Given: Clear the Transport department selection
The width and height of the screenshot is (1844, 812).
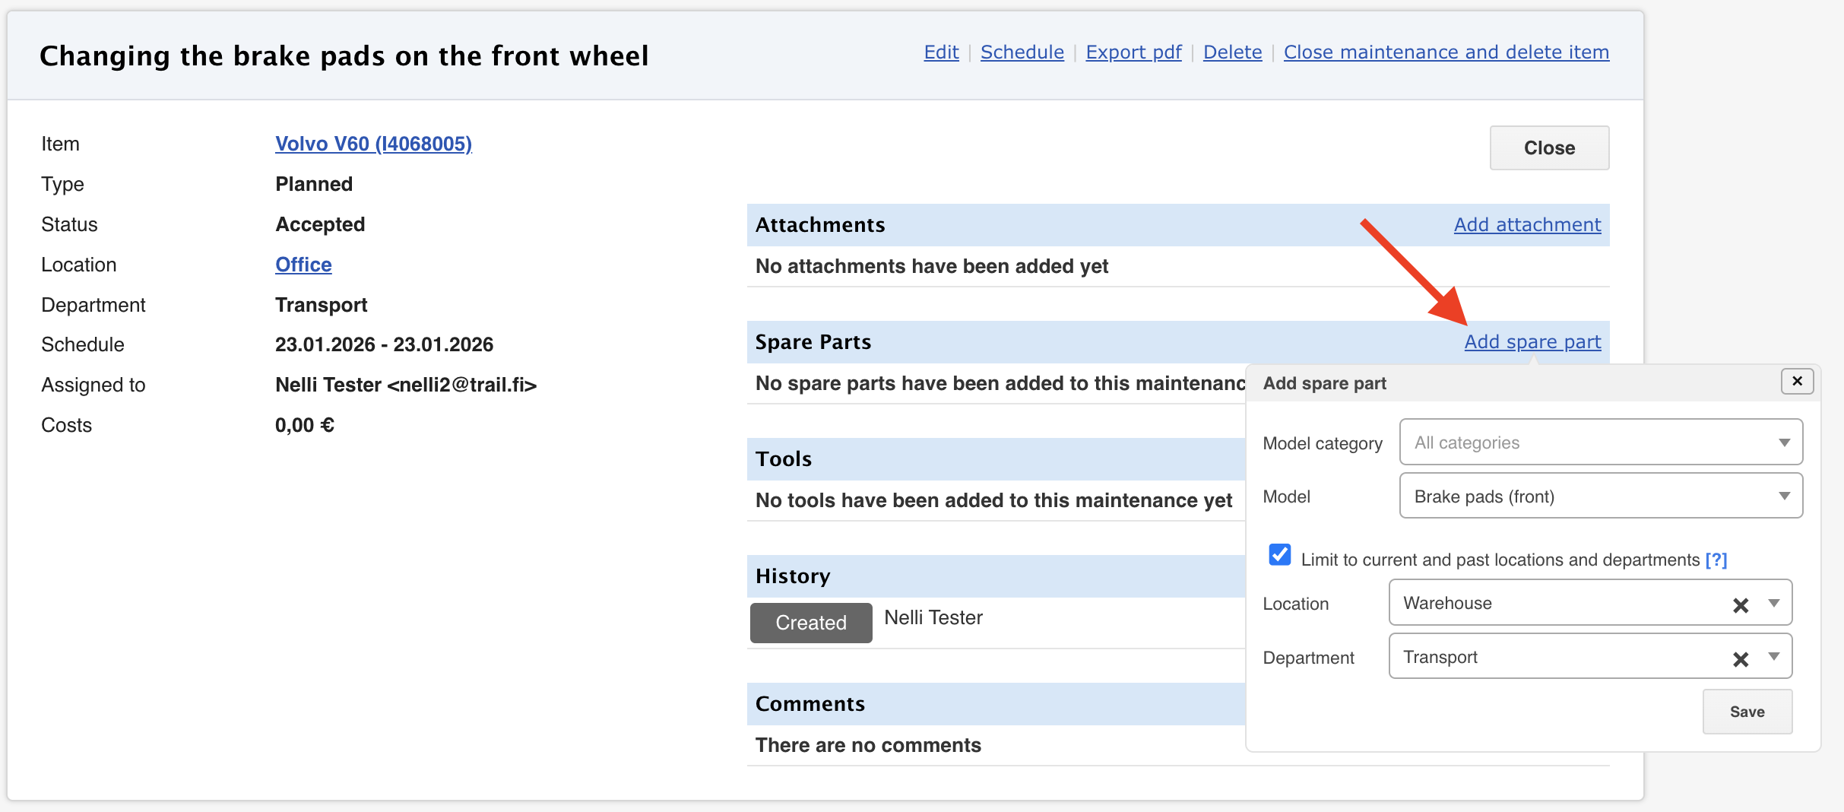Looking at the screenshot, I should 1740,659.
